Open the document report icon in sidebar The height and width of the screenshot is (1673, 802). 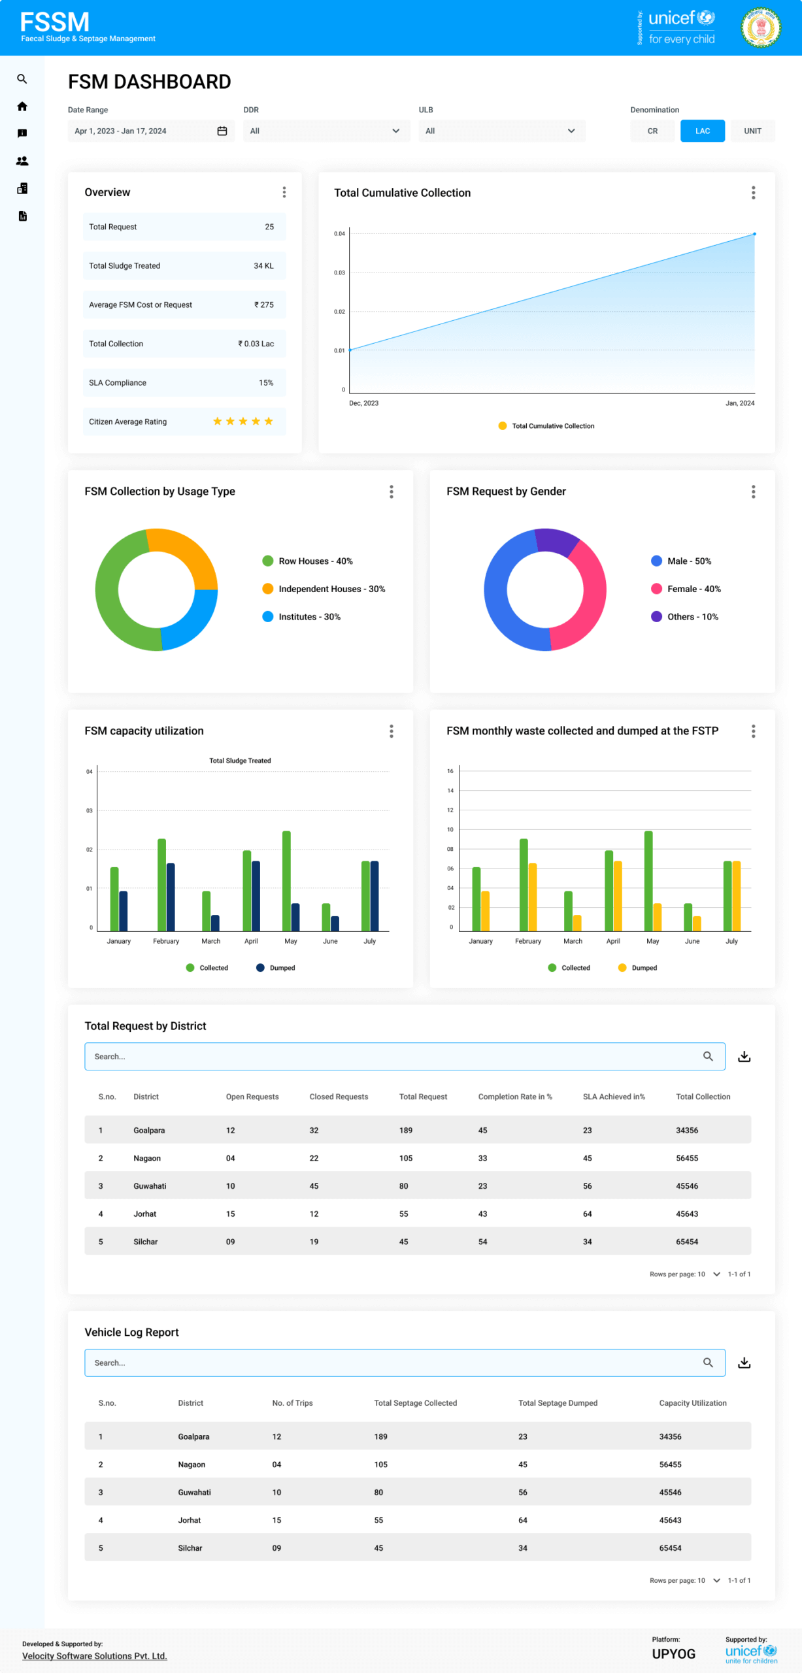(x=22, y=216)
